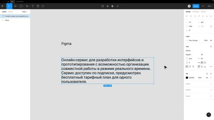Add a stroke with plus button
This screenshot has width=214, height=120.
pos(211,84)
